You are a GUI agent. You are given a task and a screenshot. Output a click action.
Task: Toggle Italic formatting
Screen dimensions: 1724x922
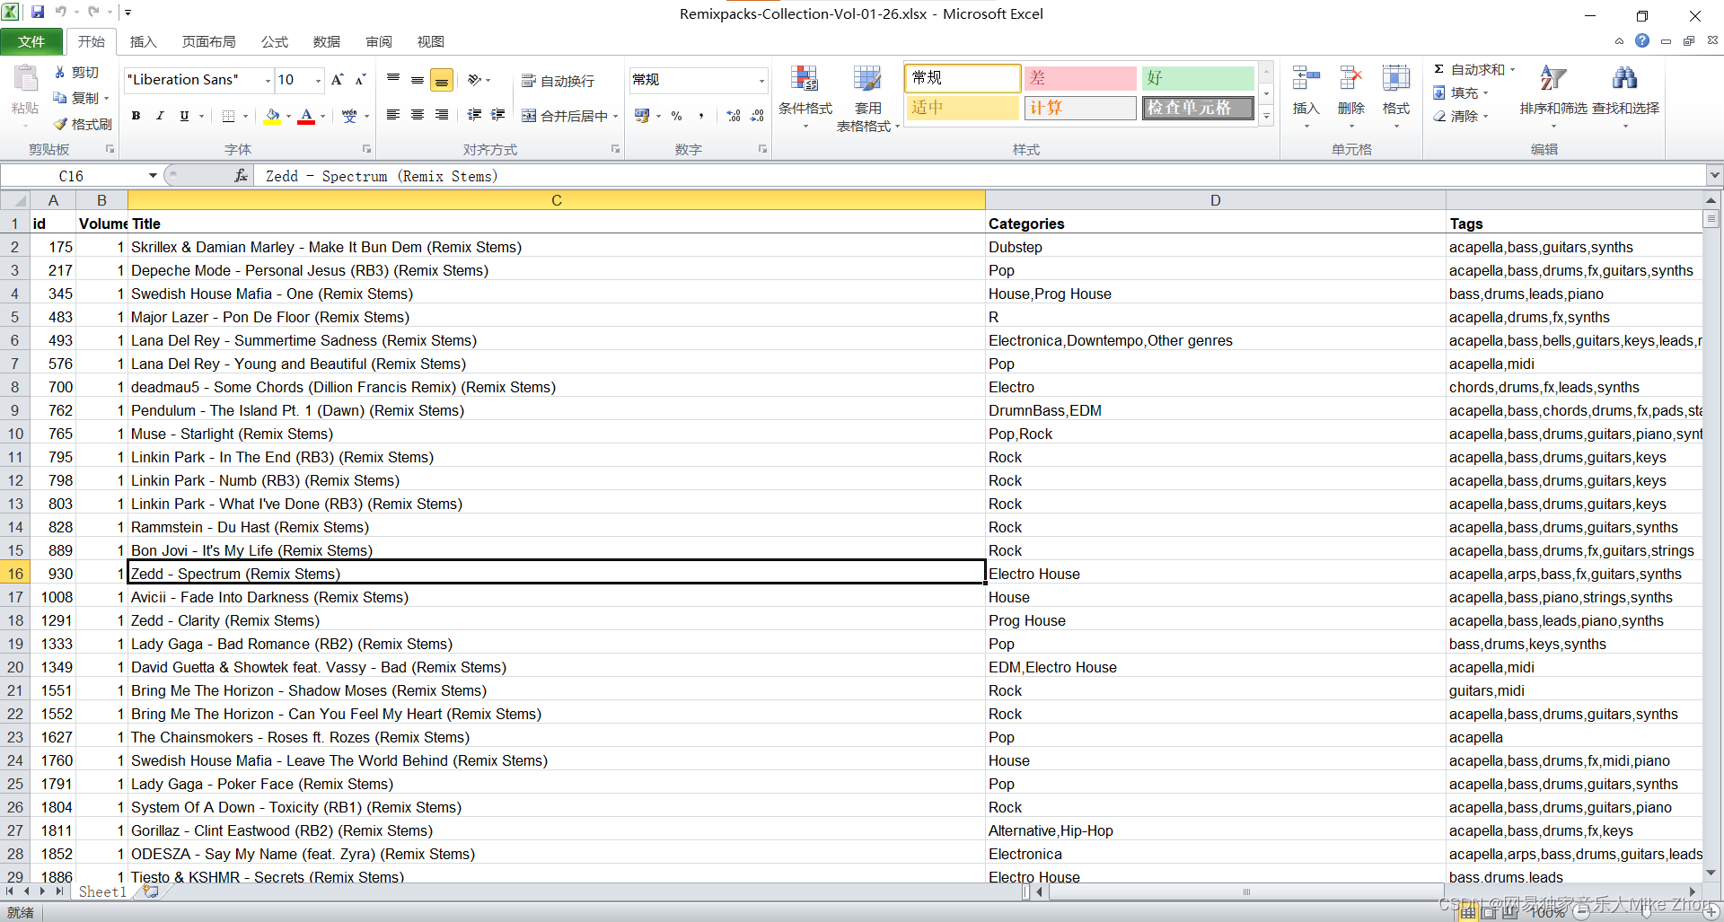[160, 116]
